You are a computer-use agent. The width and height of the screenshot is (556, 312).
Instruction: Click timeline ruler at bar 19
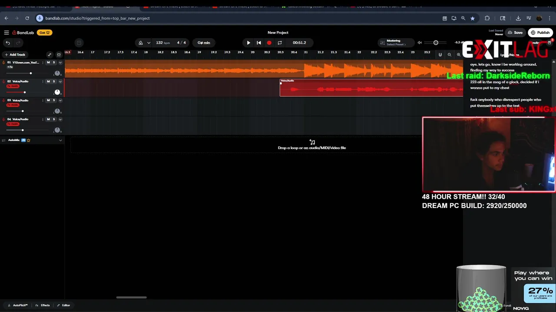click(199, 52)
